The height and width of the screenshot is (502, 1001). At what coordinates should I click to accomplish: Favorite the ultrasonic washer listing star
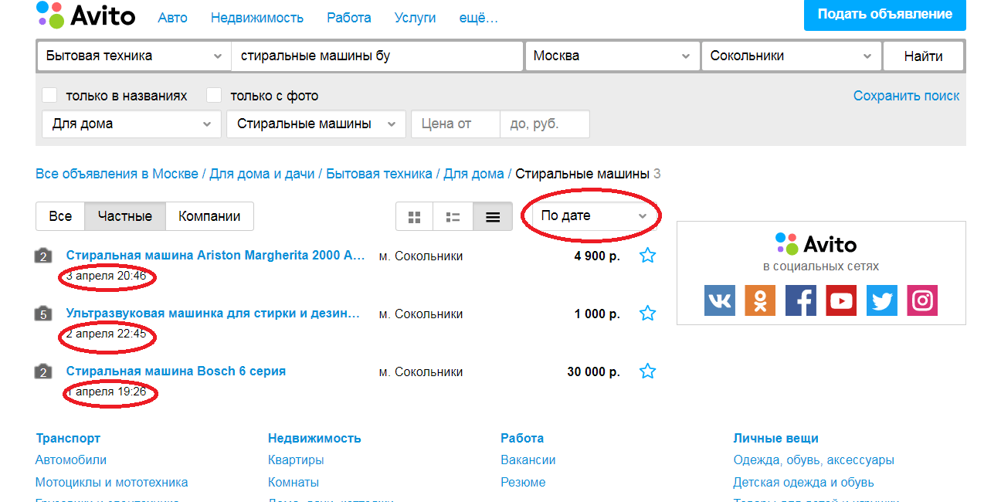(647, 314)
